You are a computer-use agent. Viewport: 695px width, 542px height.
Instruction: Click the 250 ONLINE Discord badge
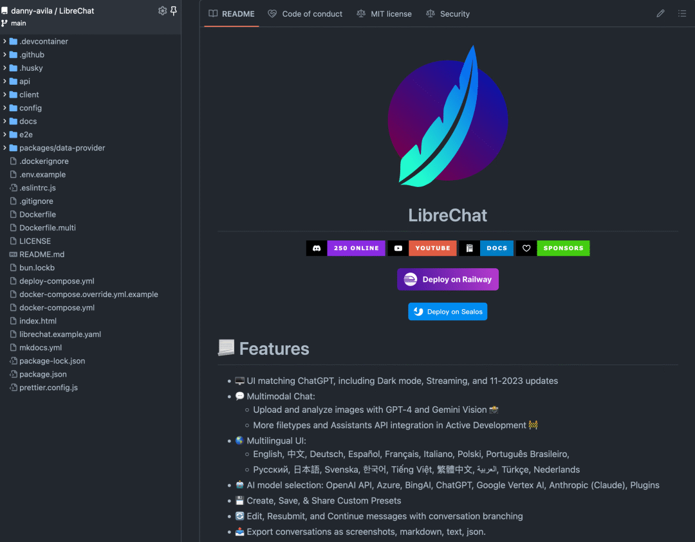click(357, 248)
